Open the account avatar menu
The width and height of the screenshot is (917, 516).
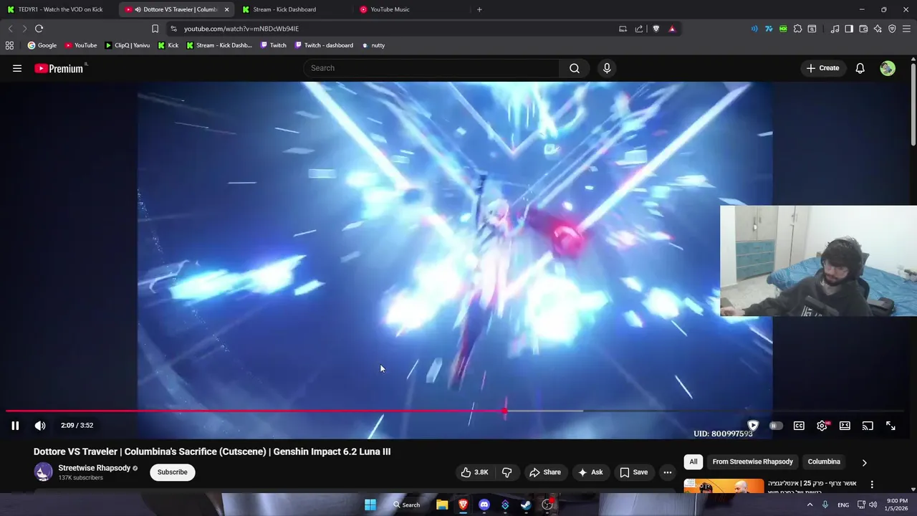(x=888, y=68)
